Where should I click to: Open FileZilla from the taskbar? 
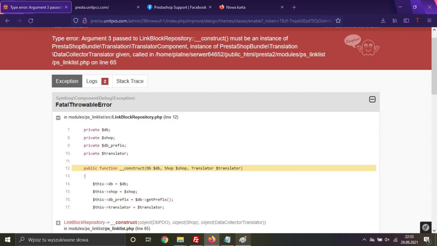(x=196, y=239)
